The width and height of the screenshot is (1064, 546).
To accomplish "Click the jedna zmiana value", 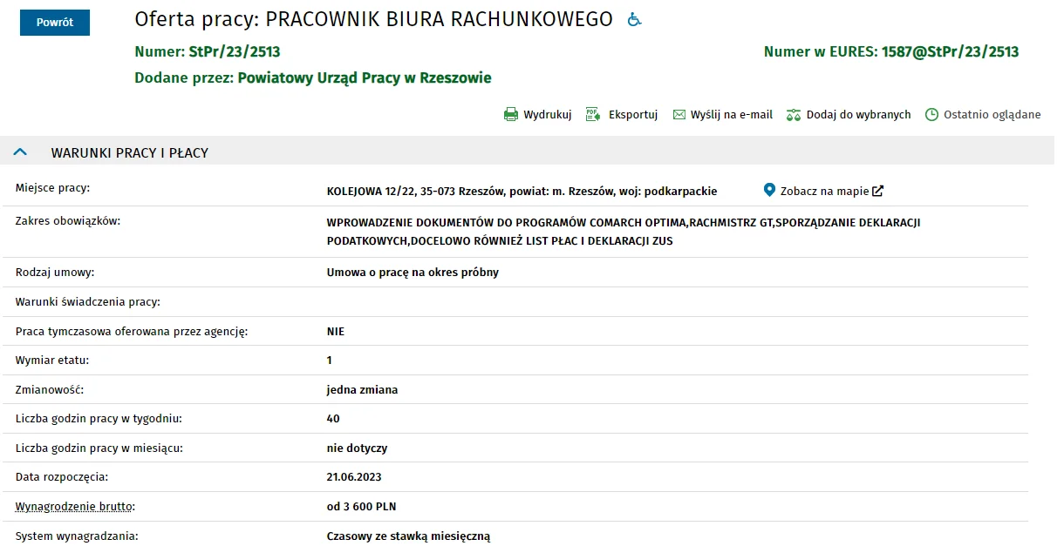I will point(362,390).
